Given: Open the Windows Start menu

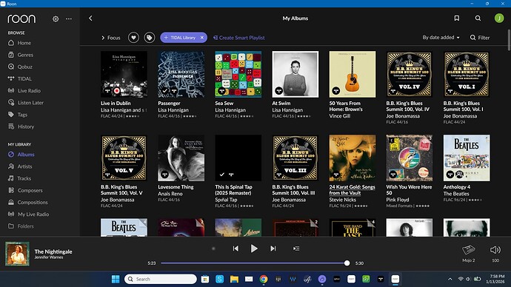Looking at the screenshot, I should pos(116,279).
